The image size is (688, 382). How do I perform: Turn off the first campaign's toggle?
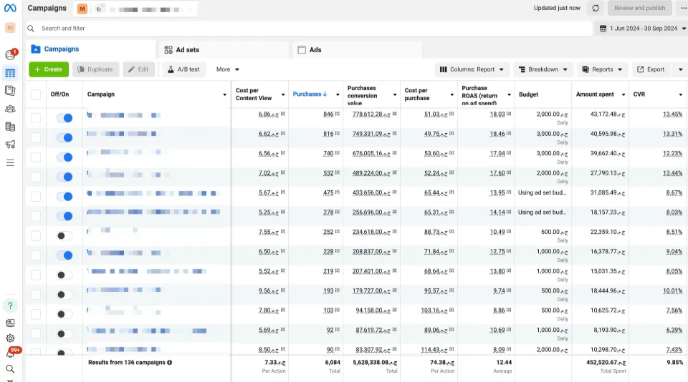64,118
